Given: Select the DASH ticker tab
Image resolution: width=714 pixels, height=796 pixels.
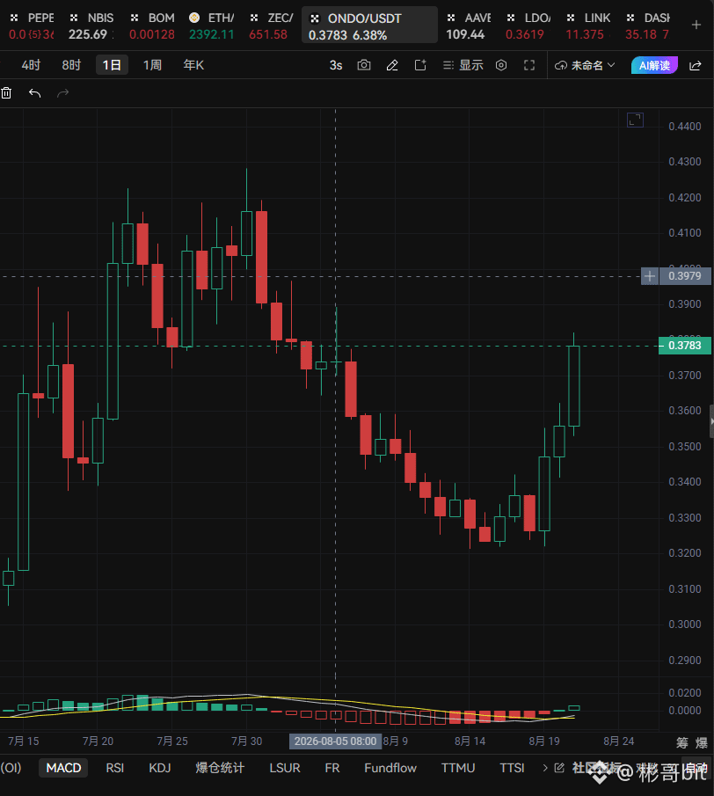Looking at the screenshot, I should 647,26.
